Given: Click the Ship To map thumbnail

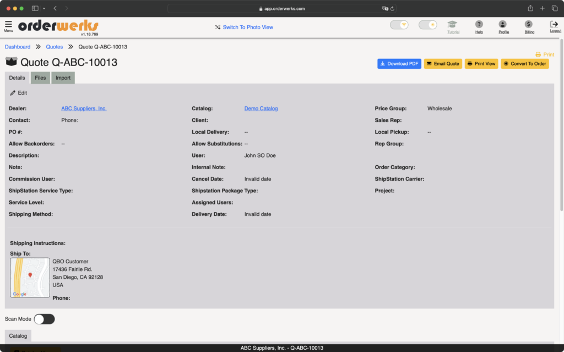Looking at the screenshot, I should click(x=30, y=278).
